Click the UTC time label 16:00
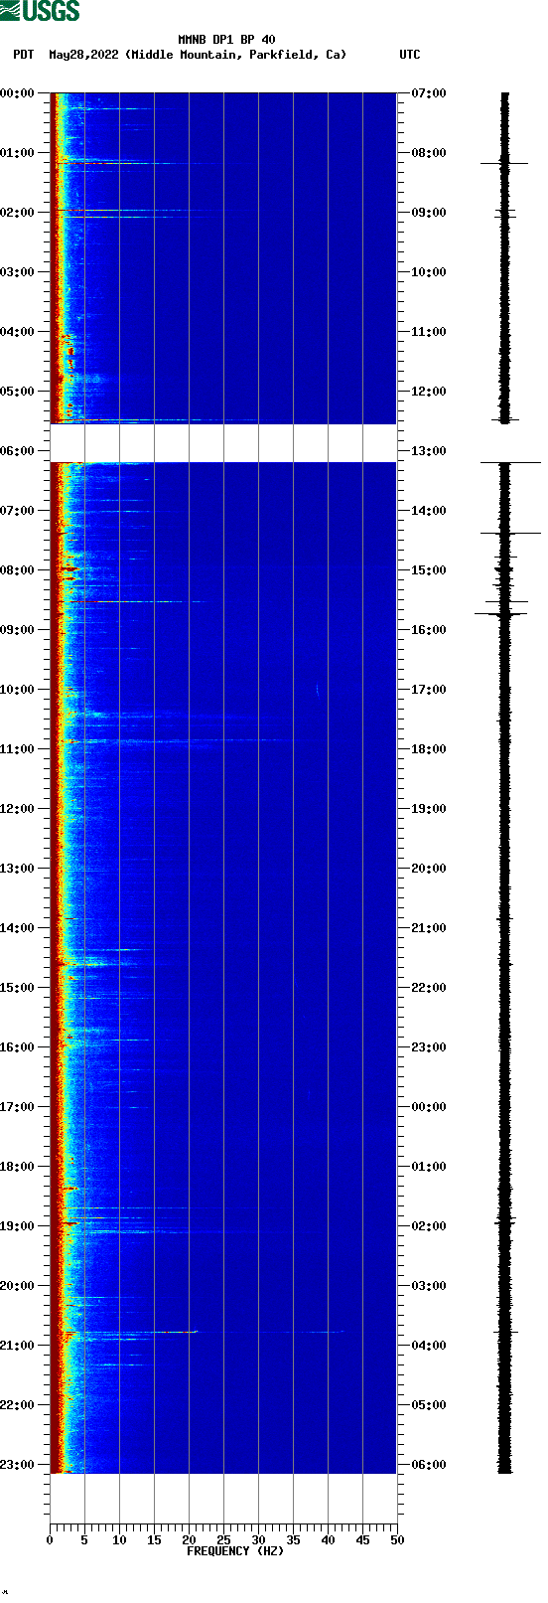The height and width of the screenshot is (1603, 548). click(429, 630)
